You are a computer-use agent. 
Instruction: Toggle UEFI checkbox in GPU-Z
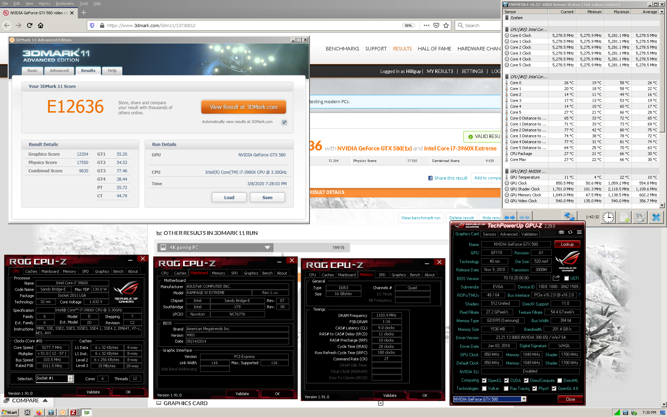(x=566, y=278)
